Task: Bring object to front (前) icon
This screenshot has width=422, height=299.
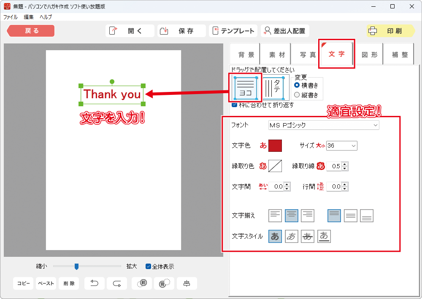Action: coord(142,283)
